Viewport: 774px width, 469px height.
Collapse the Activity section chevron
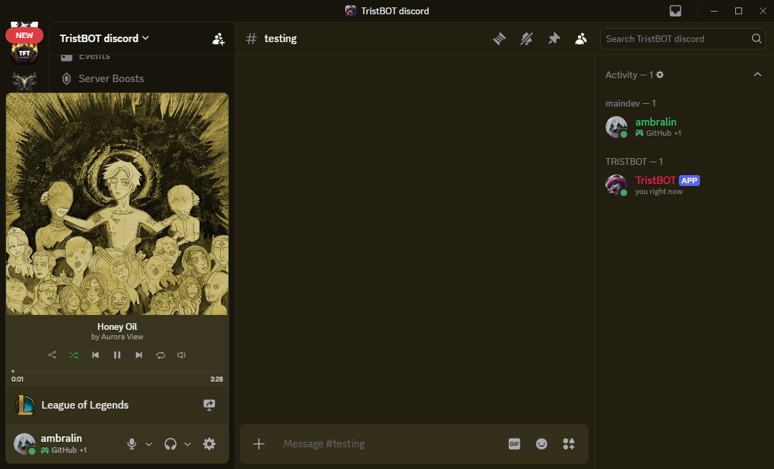tap(757, 75)
